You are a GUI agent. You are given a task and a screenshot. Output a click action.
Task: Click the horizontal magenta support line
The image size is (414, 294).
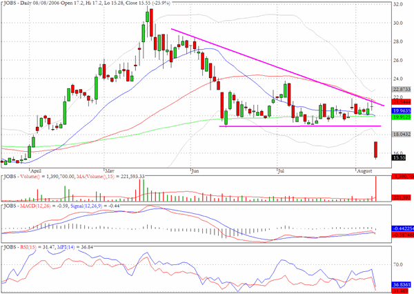(300, 126)
